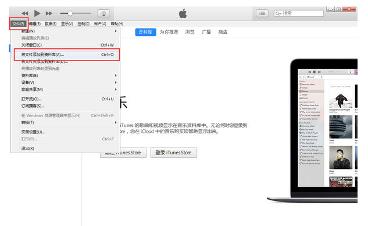Adjust the volume slider knob
The width and height of the screenshot is (368, 226).
coord(70,13)
